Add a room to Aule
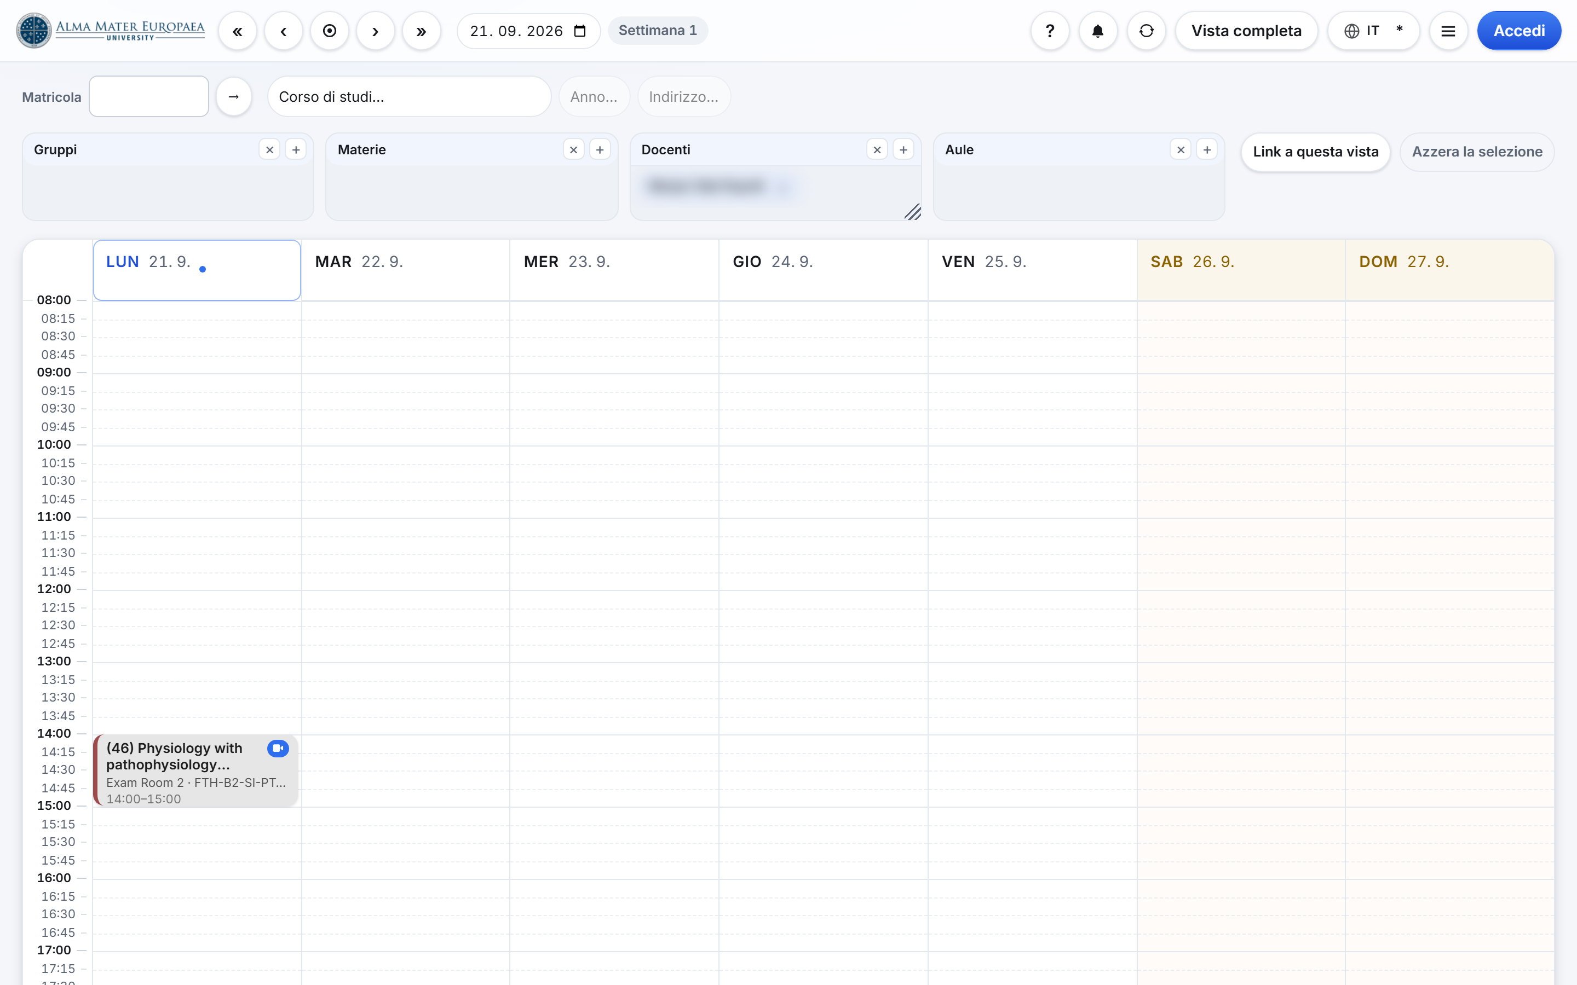The height and width of the screenshot is (985, 1577). pos(1207,150)
